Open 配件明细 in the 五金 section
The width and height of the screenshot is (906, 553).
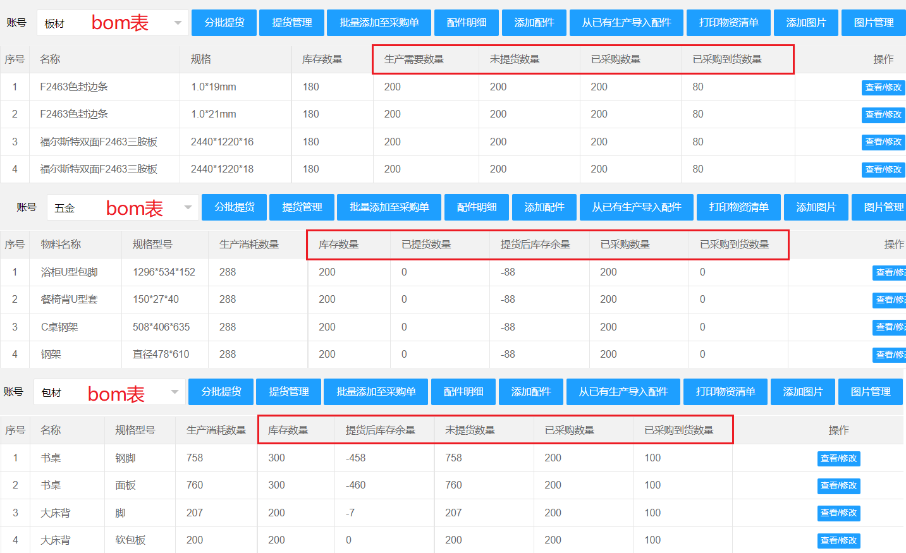tap(477, 207)
